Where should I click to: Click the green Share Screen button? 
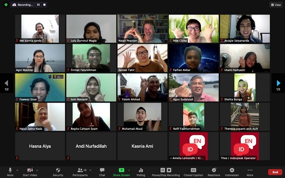click(121, 171)
